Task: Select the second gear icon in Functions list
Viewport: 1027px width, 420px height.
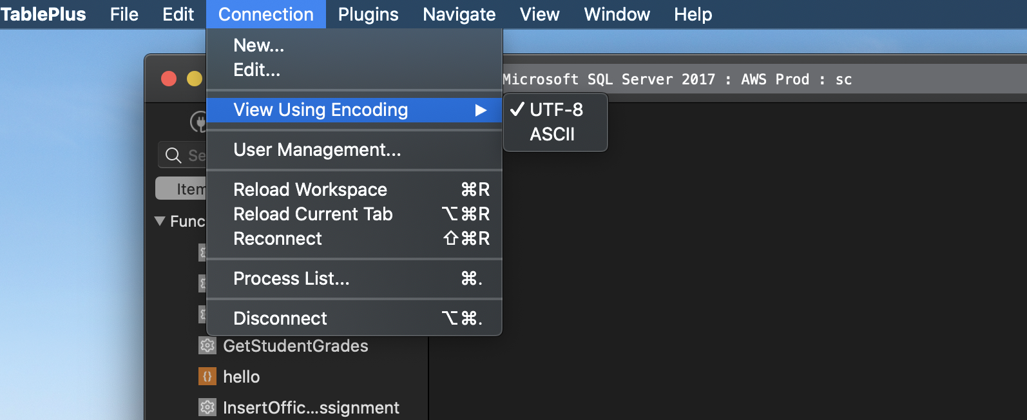Action: point(203,283)
